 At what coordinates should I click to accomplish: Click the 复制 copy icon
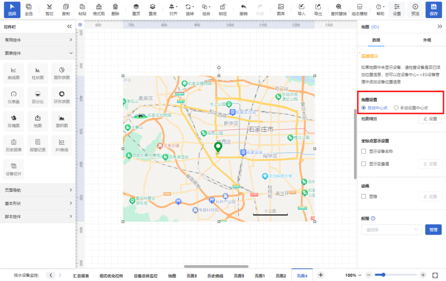point(66,9)
